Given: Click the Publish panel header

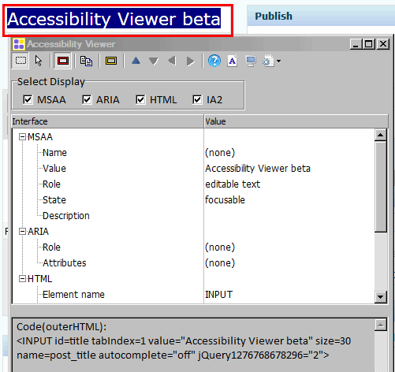Looking at the screenshot, I should [321, 16].
